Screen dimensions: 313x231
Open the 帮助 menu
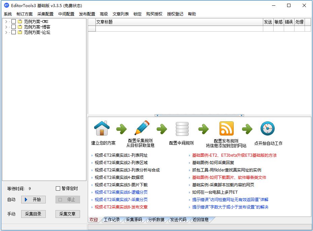point(192,14)
